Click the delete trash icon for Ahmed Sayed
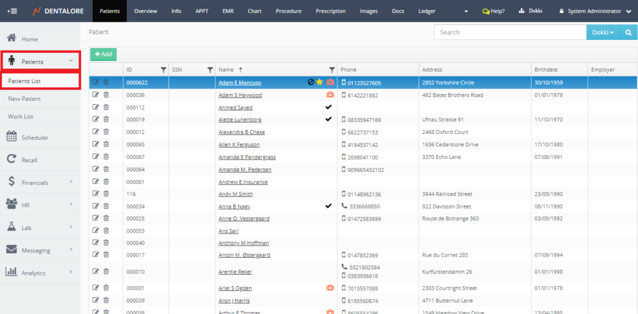The image size is (638, 314). point(106,107)
